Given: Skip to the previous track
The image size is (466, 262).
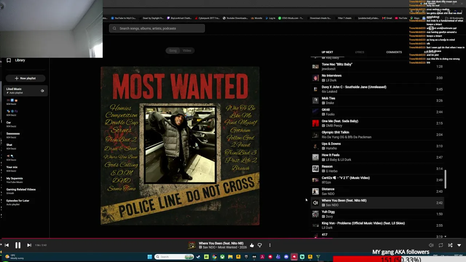Looking at the screenshot, I should pyautogui.click(x=7, y=245).
